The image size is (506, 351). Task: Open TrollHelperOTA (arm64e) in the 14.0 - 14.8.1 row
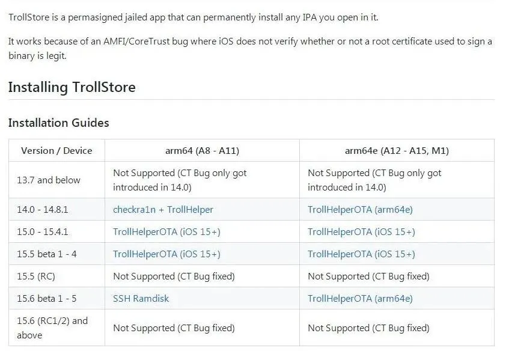pos(360,210)
